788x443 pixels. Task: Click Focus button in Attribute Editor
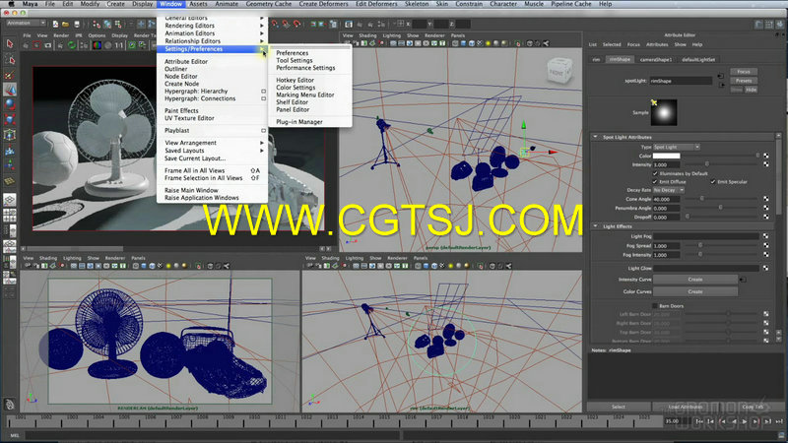coord(744,71)
